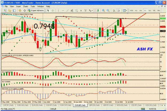167x111 pixels.
Task: Open the Tools menu
Action: click(33, 6)
